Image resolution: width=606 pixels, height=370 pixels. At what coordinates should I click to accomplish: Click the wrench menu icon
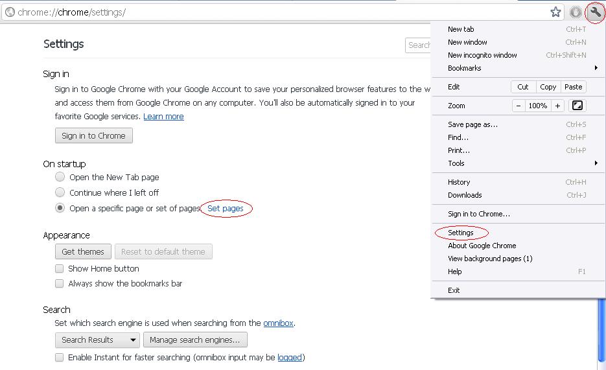(x=596, y=12)
